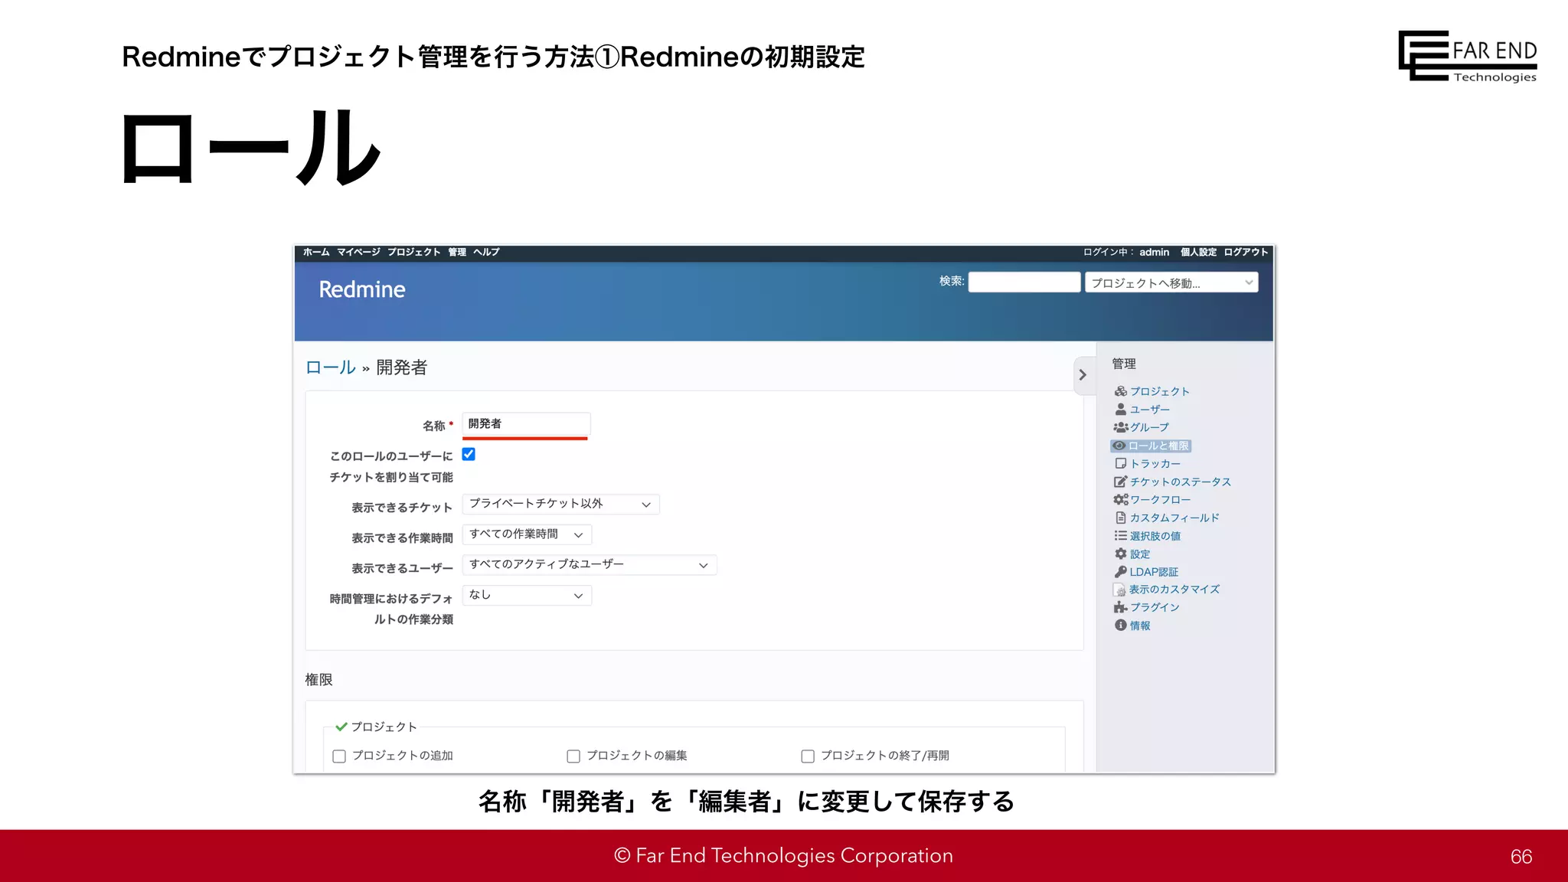The height and width of the screenshot is (882, 1568).
Task: Click the Redmine header title
Action: 362,289
